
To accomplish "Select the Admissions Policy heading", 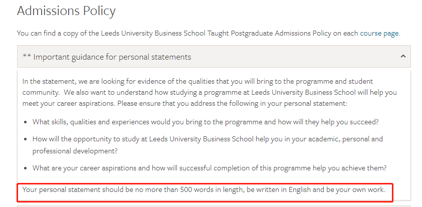I will (x=66, y=11).
